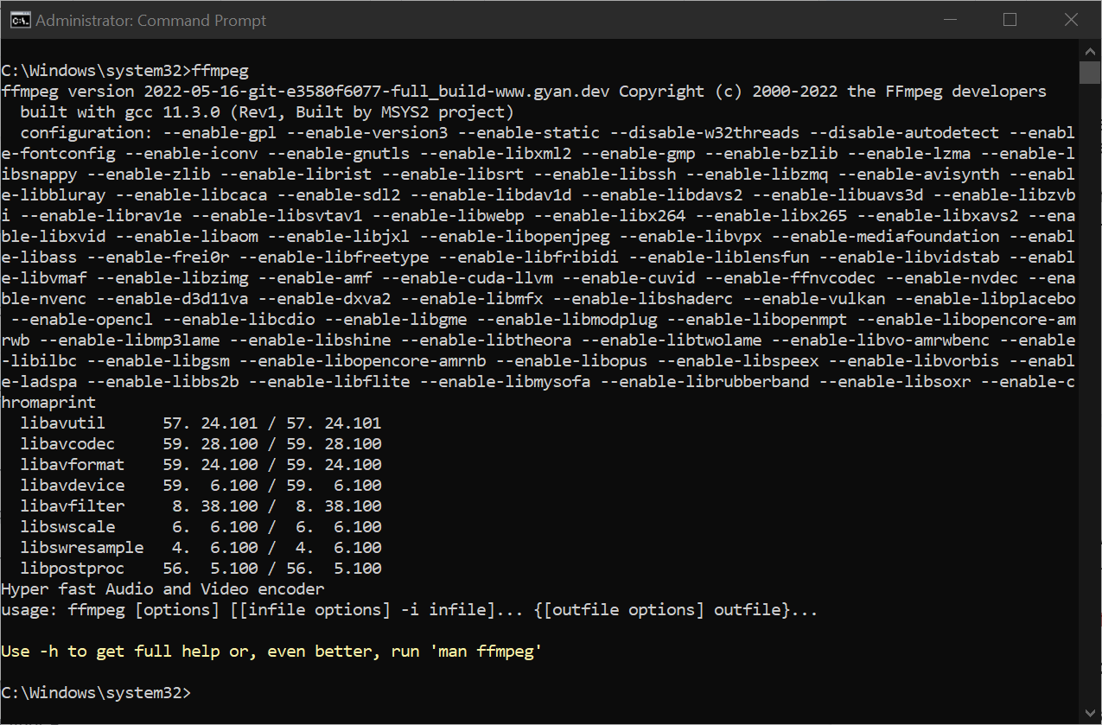The width and height of the screenshot is (1102, 725).
Task: Click the 'libavfilter' version row
Action: tap(201, 506)
